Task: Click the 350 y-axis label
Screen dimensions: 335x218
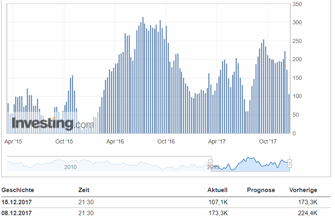Action: pyautogui.click(x=297, y=4)
